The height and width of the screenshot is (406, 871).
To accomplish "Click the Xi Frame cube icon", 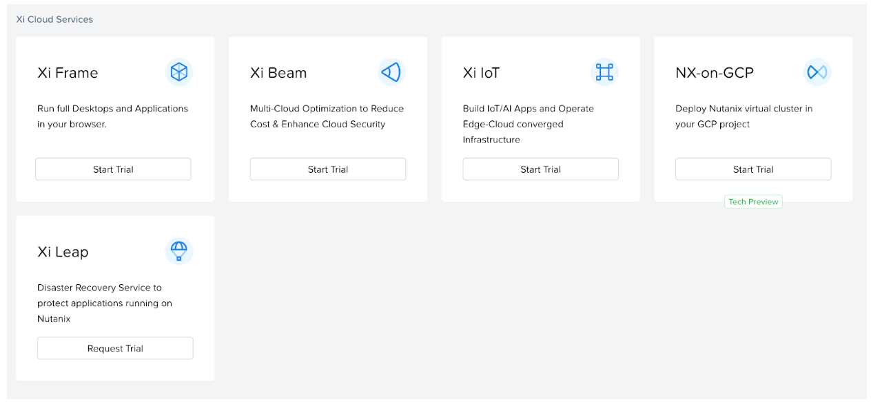I will click(179, 72).
